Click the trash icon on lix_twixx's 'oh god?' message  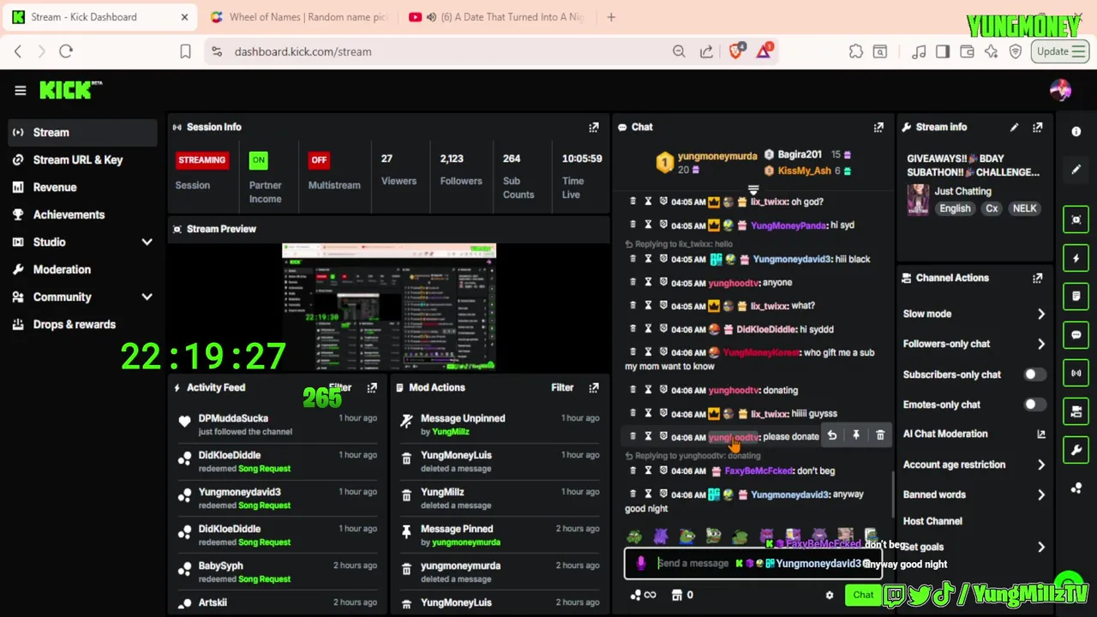pyautogui.click(x=633, y=201)
